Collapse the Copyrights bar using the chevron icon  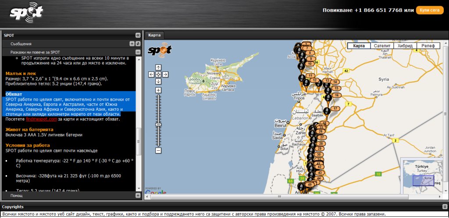click(445, 207)
